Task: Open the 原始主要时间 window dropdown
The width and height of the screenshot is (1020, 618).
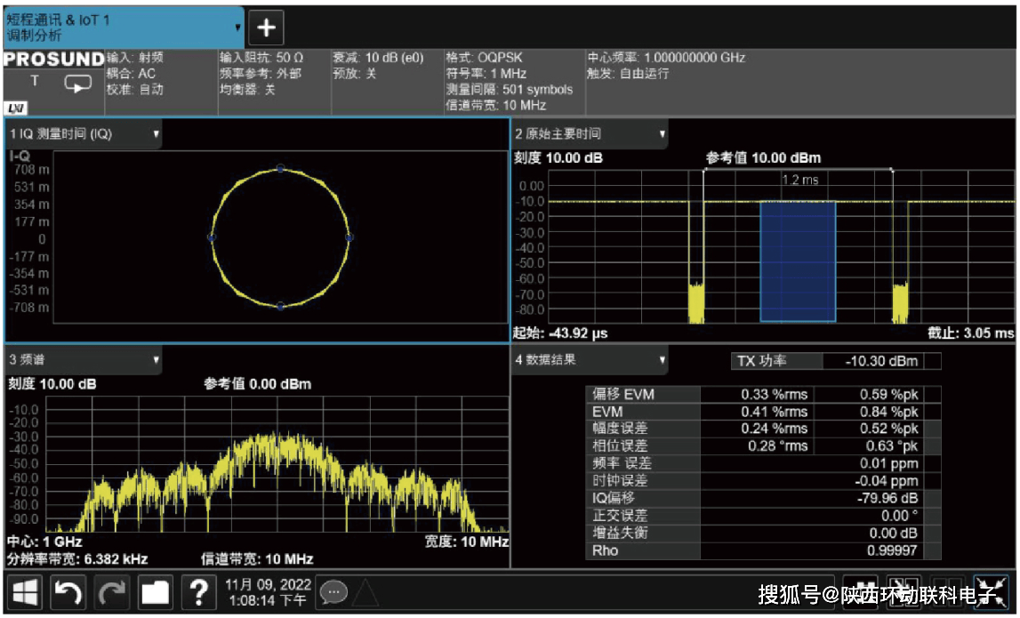Action: [663, 135]
